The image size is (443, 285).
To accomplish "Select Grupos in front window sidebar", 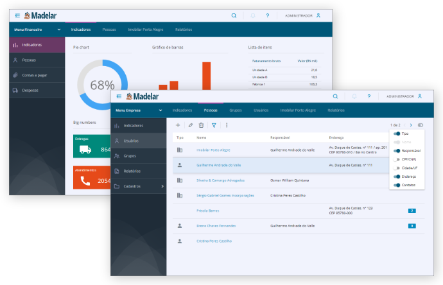I will click(139, 156).
